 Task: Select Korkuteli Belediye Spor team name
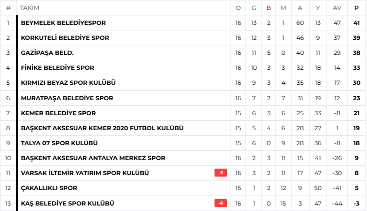[64, 38]
